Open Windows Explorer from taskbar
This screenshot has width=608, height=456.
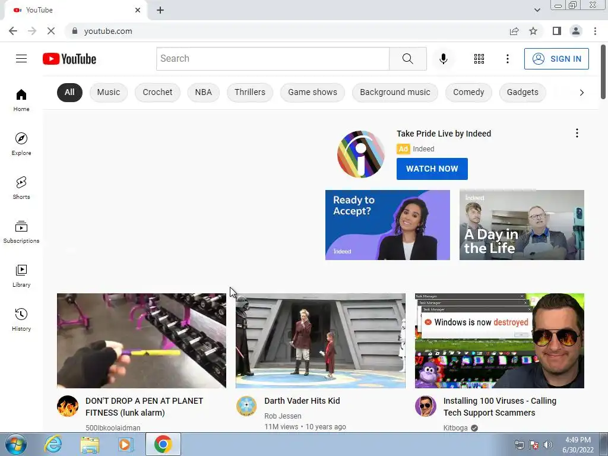(x=90, y=444)
